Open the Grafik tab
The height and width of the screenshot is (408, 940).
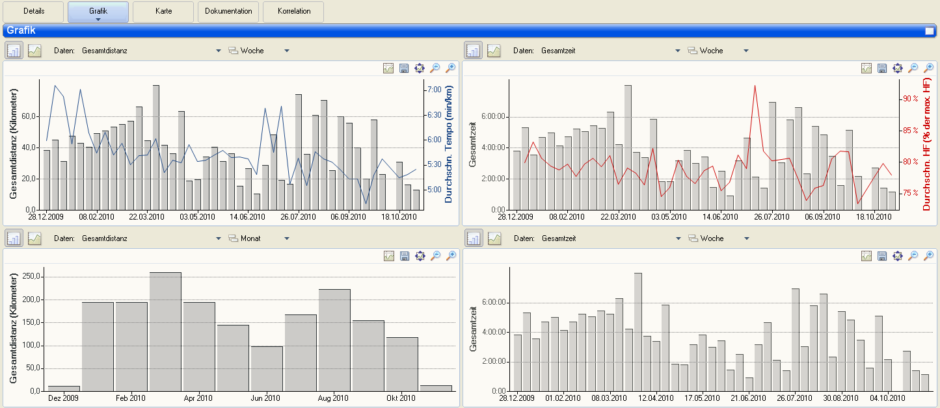point(98,10)
